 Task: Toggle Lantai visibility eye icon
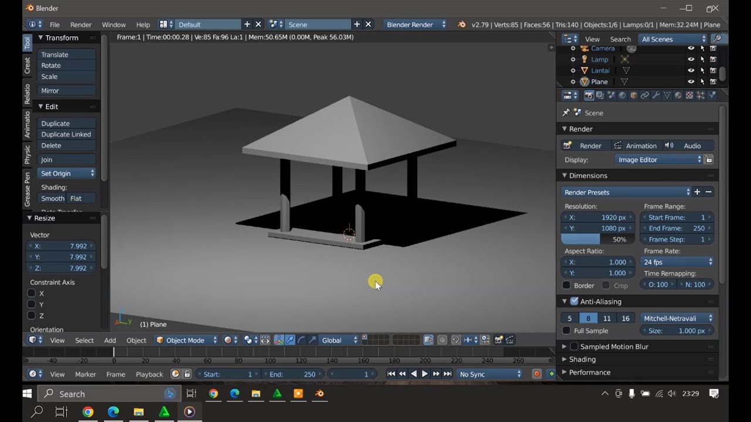(x=691, y=70)
